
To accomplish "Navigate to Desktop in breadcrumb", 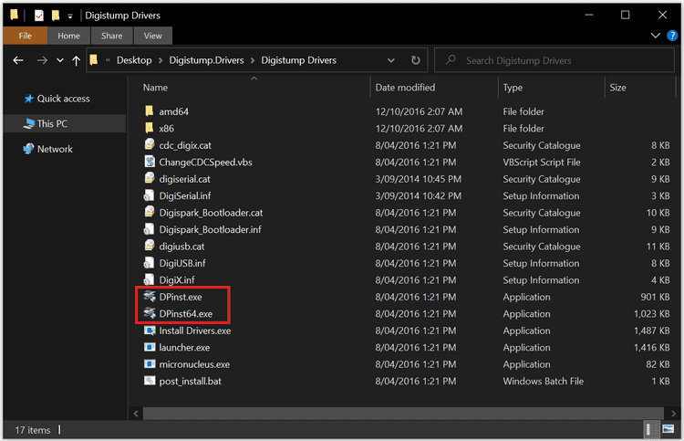I will pos(134,60).
